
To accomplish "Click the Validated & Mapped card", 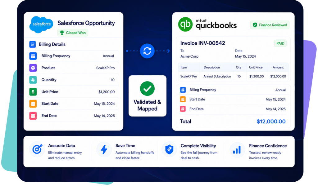I will (x=148, y=96).
